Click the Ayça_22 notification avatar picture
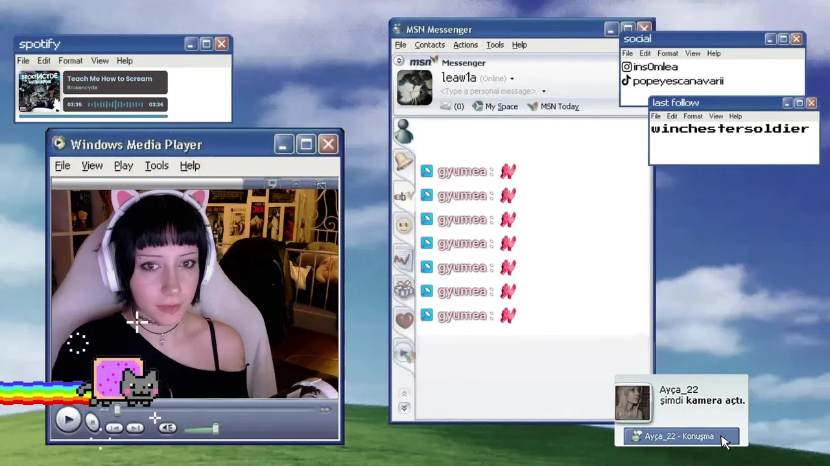Viewport: 830px width, 466px height. pyautogui.click(x=632, y=403)
